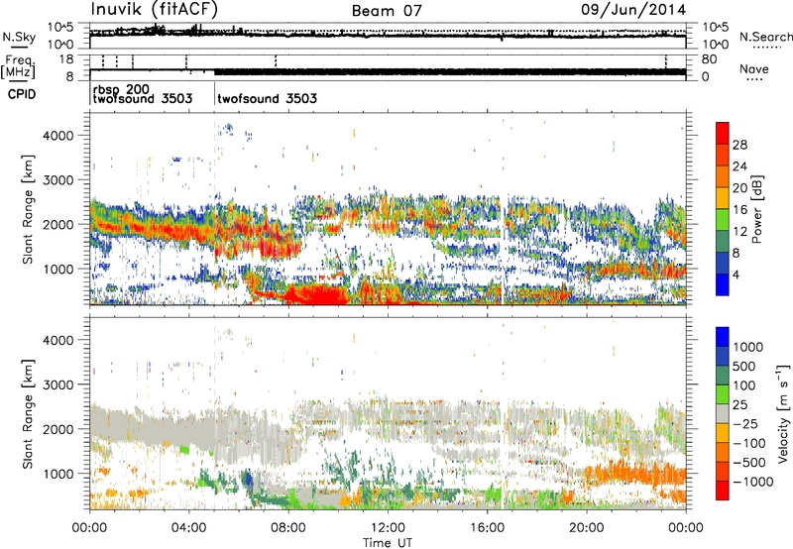Pick the red top segment of Power colorbar

tap(723, 133)
